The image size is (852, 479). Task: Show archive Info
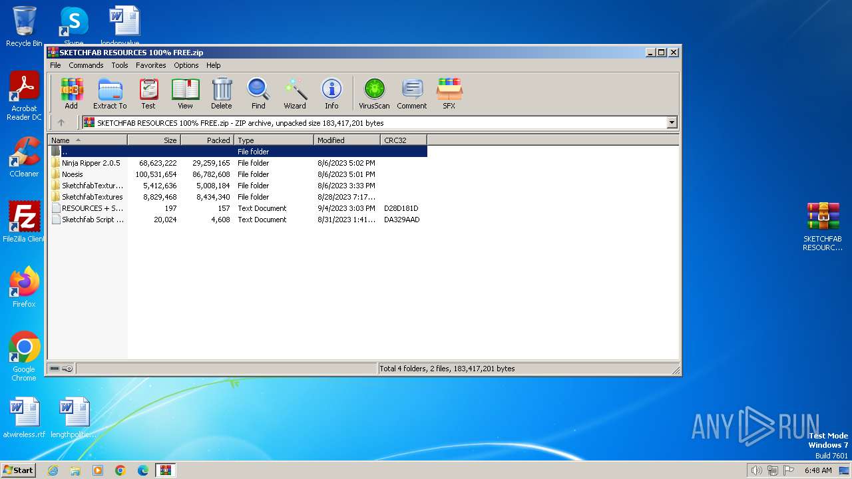331,93
